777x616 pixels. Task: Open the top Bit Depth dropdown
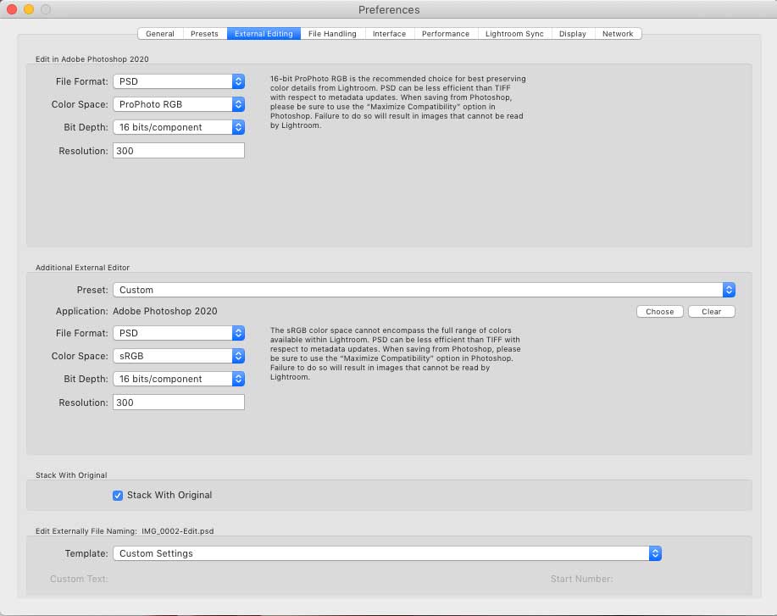[x=179, y=127]
